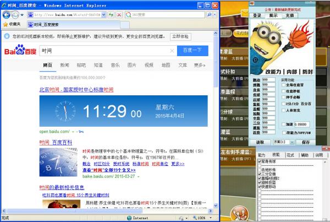
Task: Open 北京时间 国家授时中心标准时间 link
Action: tap(76, 90)
